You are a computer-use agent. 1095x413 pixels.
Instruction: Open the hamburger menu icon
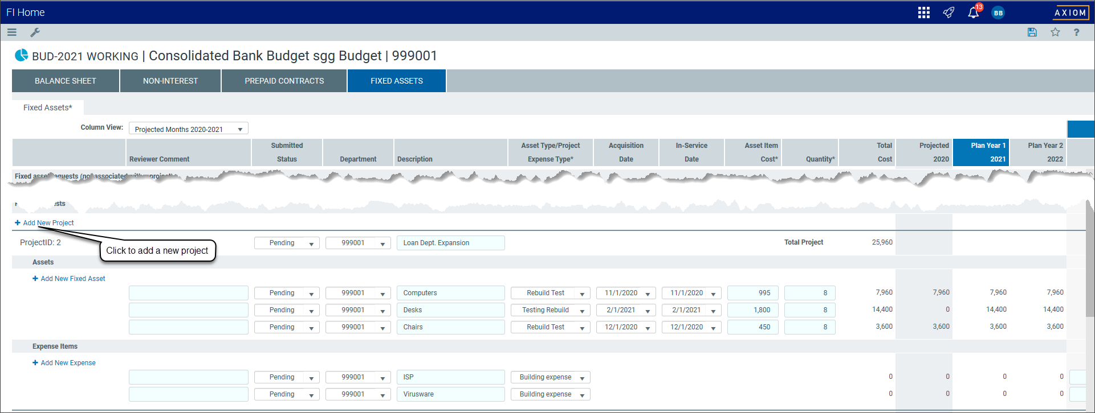pos(11,32)
